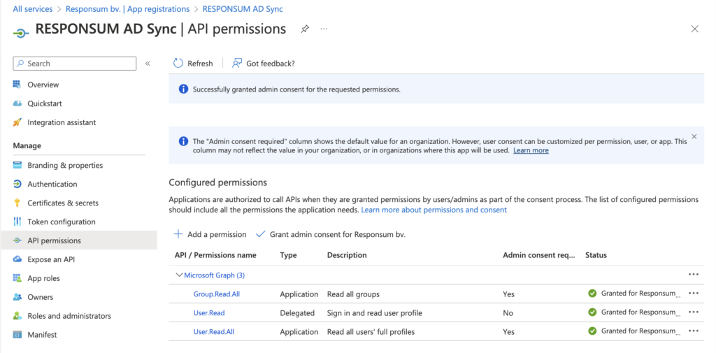Viewport: 716px width, 353px height.
Task: Click the Certificates & secrets key icon
Action: point(17,203)
